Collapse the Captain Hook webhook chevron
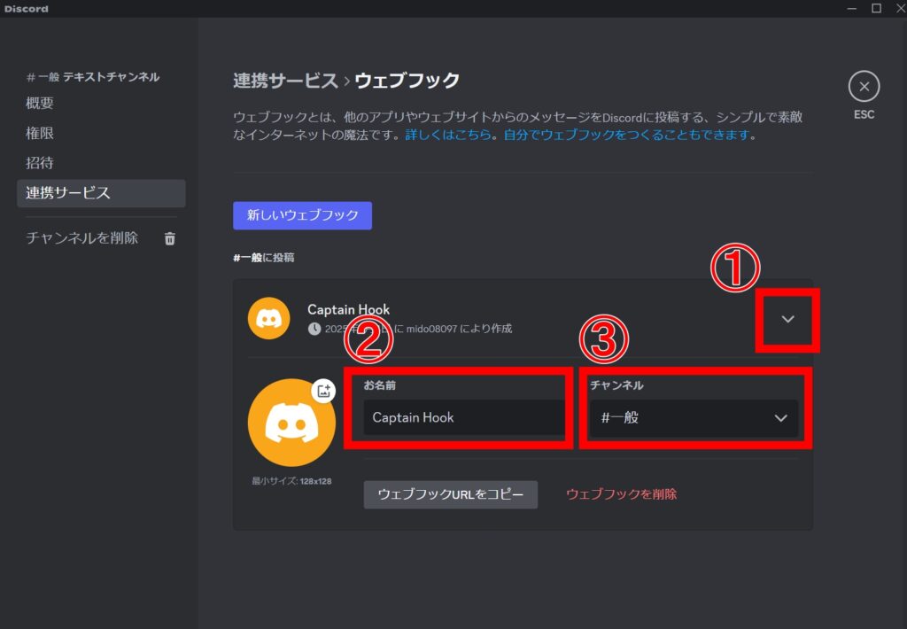Image resolution: width=907 pixels, height=629 pixels. (787, 319)
